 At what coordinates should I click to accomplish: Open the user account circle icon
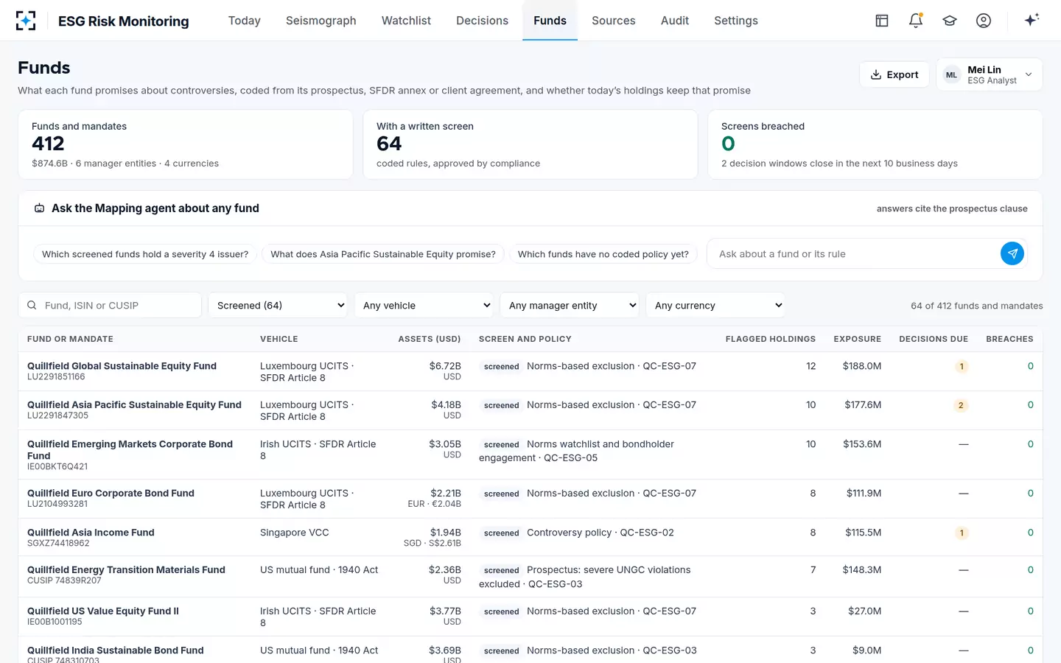point(984,21)
